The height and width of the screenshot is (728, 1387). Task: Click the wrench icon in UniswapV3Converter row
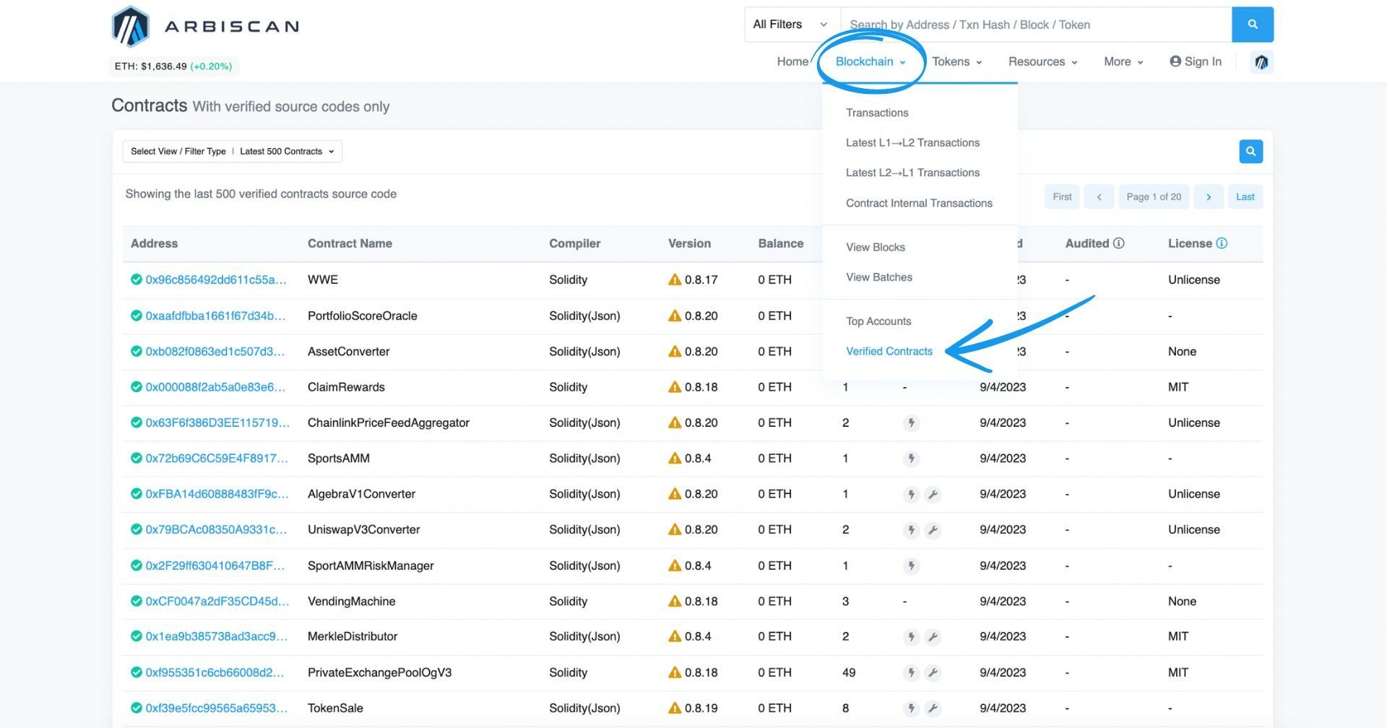[x=933, y=530]
